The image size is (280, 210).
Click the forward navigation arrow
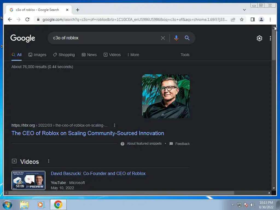click(19, 19)
